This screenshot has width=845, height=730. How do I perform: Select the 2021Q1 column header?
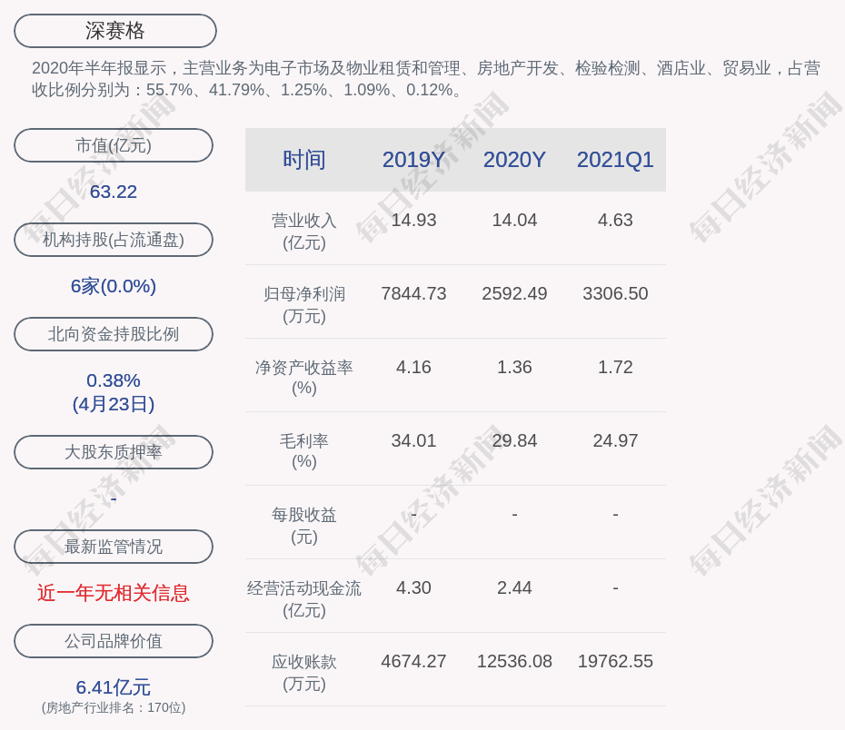615,160
